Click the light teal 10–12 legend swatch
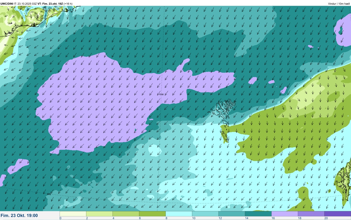This screenshot has height=220, width=351. click(205, 214)
